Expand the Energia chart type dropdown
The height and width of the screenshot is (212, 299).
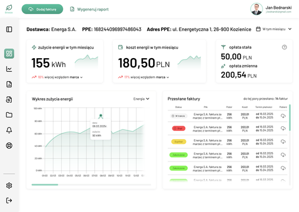141,99
